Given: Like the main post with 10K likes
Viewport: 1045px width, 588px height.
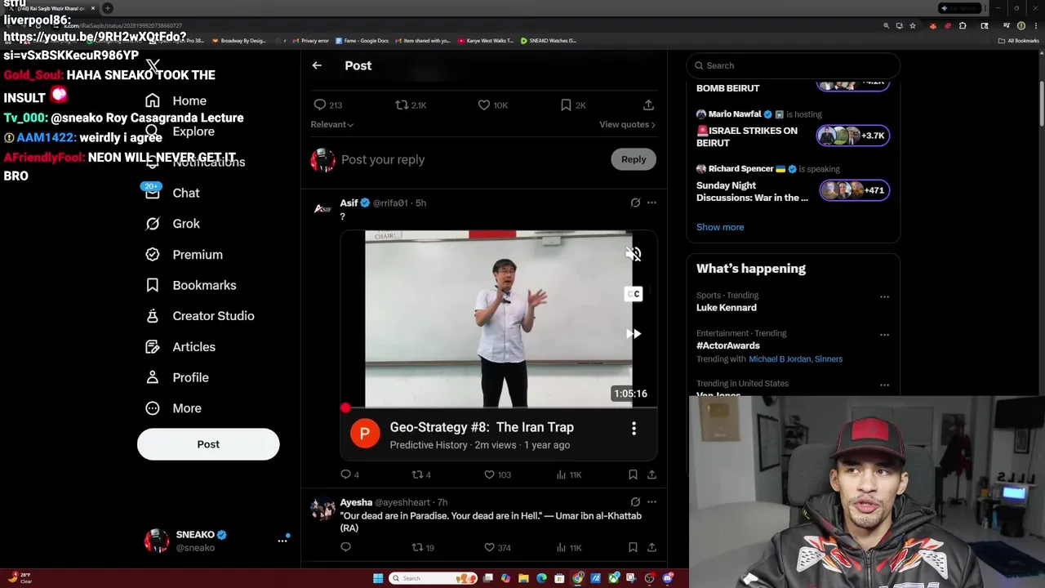Looking at the screenshot, I should point(492,105).
